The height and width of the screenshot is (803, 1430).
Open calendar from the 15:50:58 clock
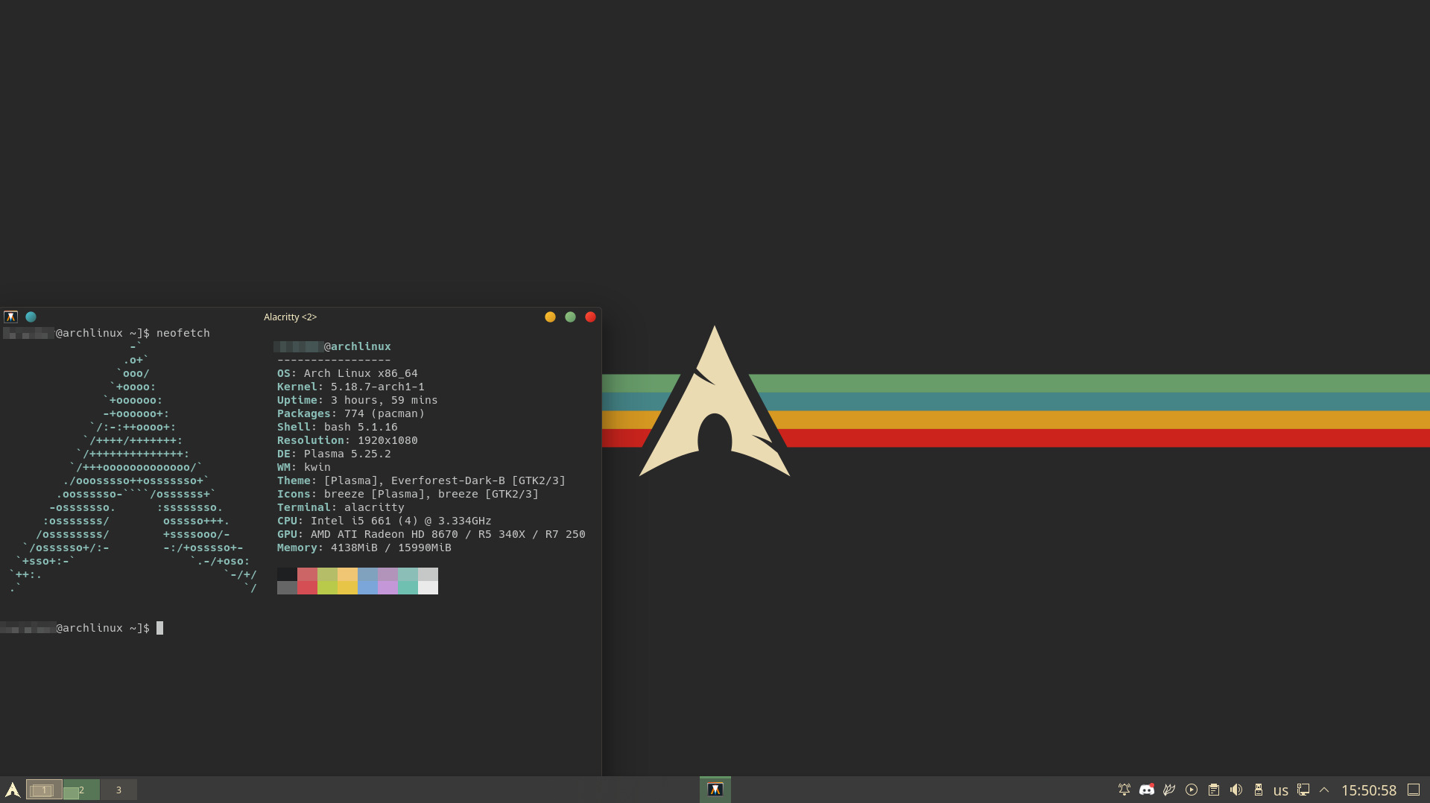(x=1369, y=790)
